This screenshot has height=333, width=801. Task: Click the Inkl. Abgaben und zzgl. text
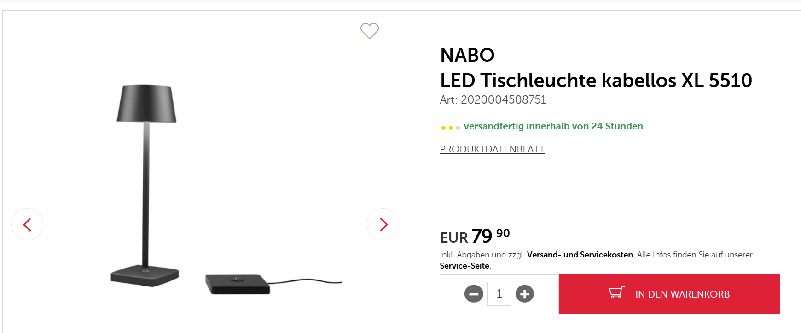click(x=482, y=255)
